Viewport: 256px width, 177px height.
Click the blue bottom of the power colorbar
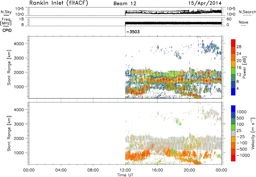tap(233, 92)
